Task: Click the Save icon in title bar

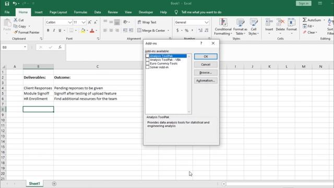Action: 7,4
